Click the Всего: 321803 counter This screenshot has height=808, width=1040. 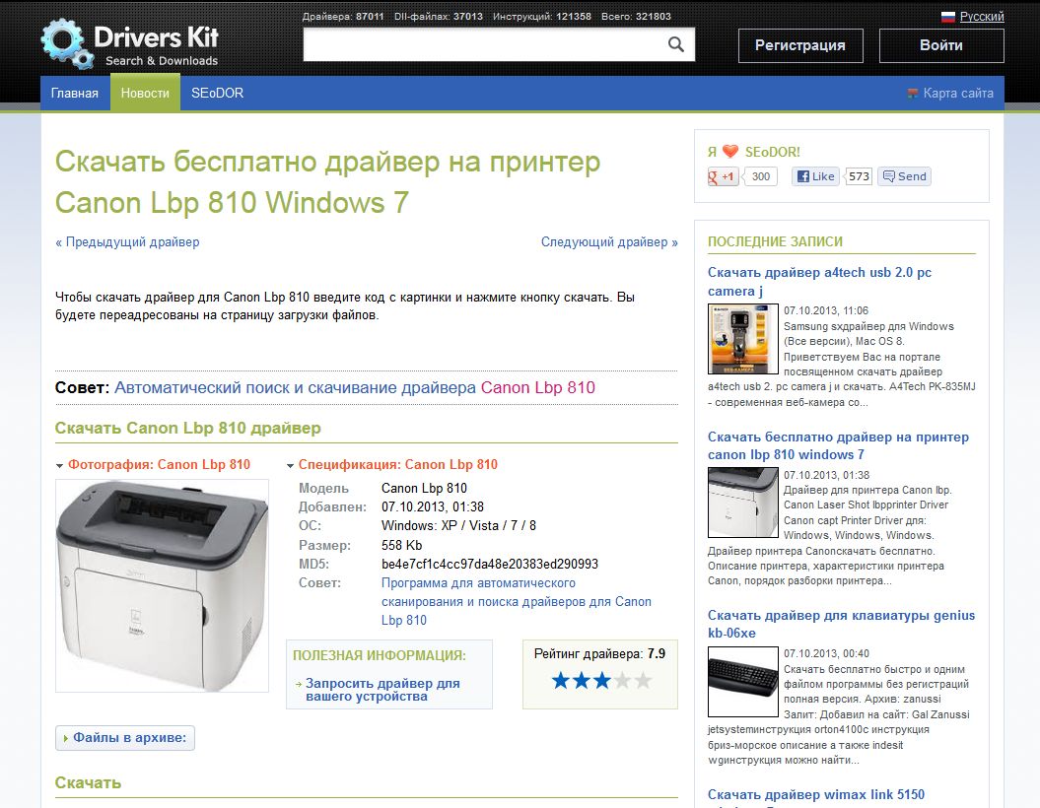tap(636, 17)
